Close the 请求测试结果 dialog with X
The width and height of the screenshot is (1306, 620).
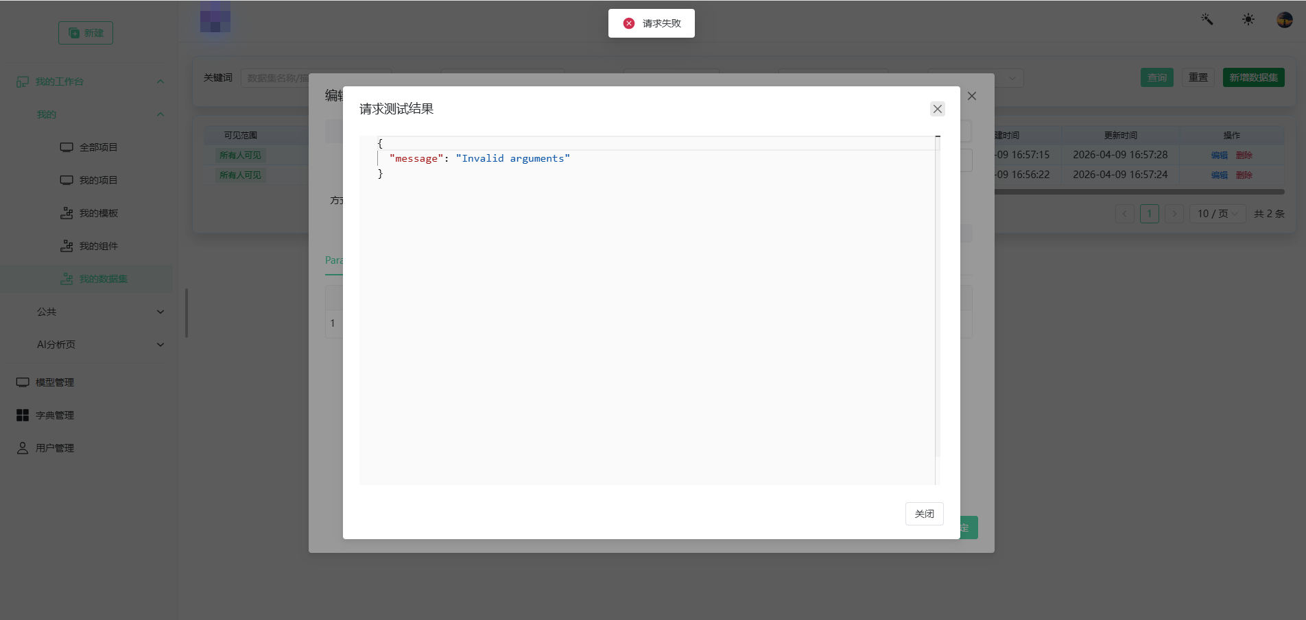tap(938, 109)
